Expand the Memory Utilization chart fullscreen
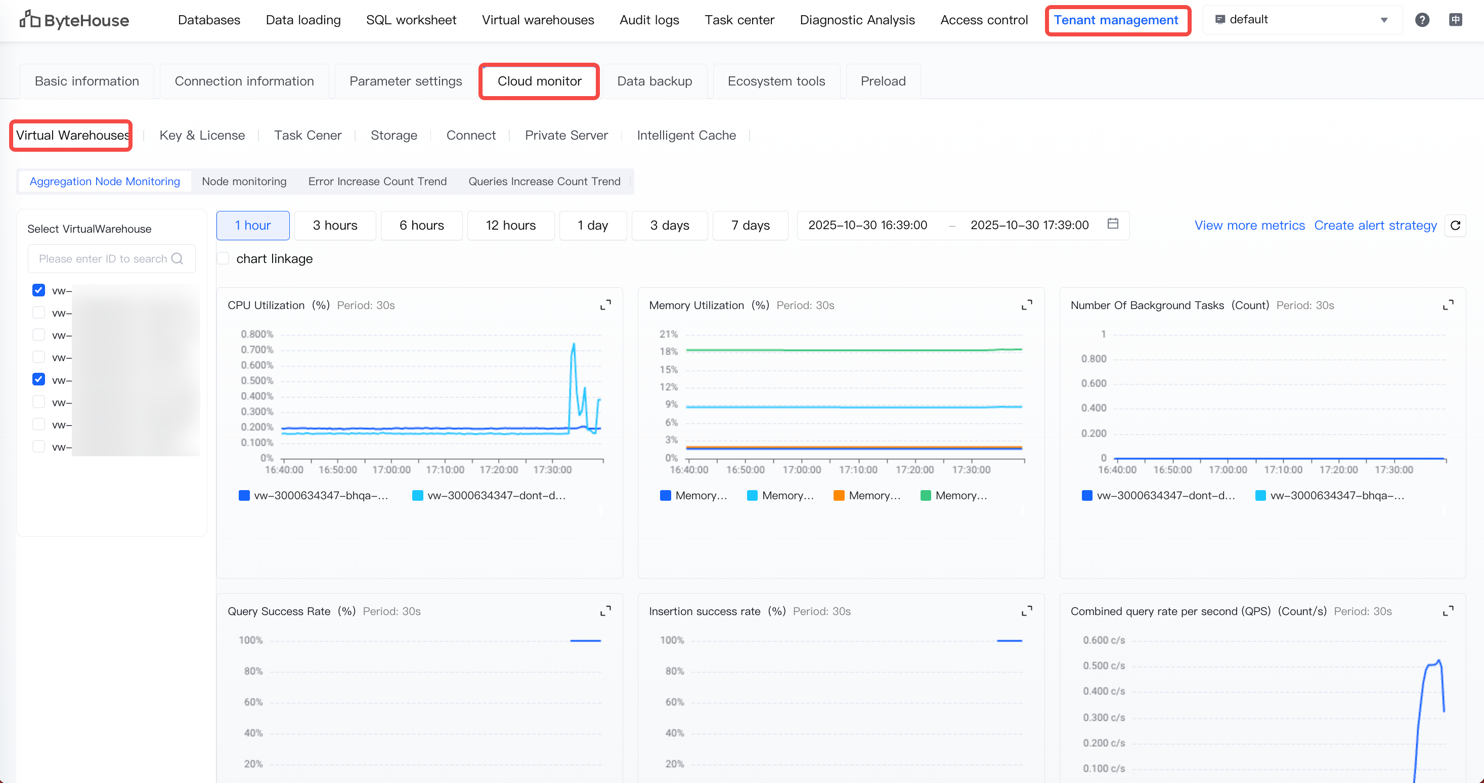The width and height of the screenshot is (1484, 783). coord(1027,305)
